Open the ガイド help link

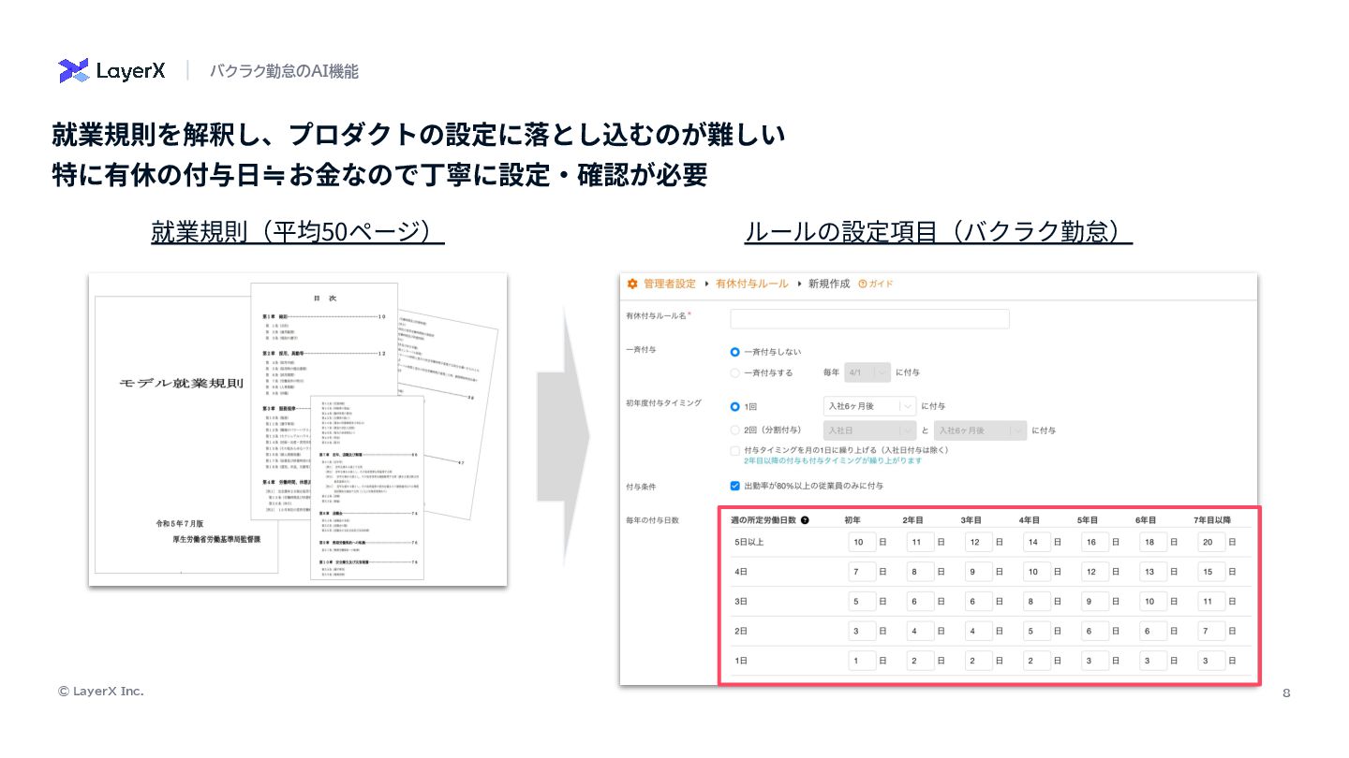(876, 284)
